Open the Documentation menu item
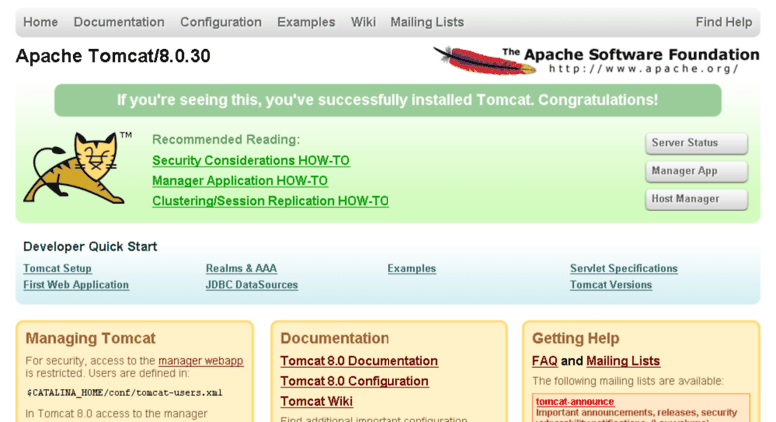This screenshot has height=422, width=776. [x=119, y=22]
